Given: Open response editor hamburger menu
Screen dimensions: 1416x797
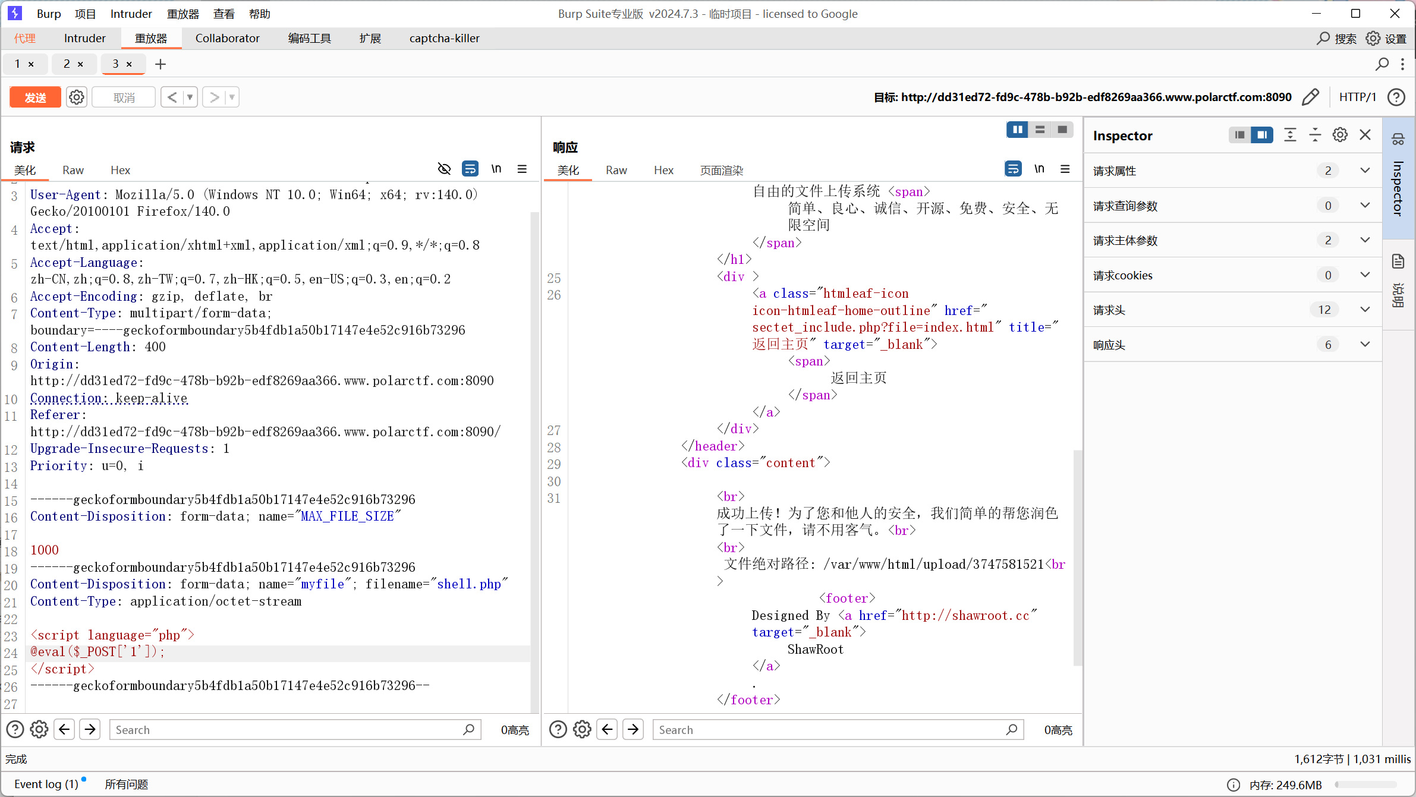Looking at the screenshot, I should 1065,169.
